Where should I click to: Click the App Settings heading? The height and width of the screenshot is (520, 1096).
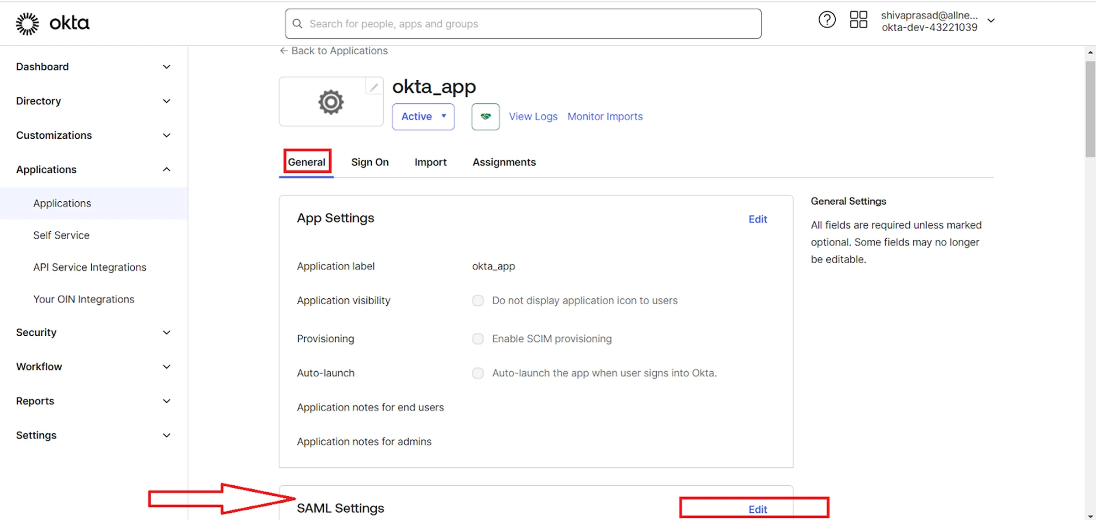pyautogui.click(x=335, y=218)
